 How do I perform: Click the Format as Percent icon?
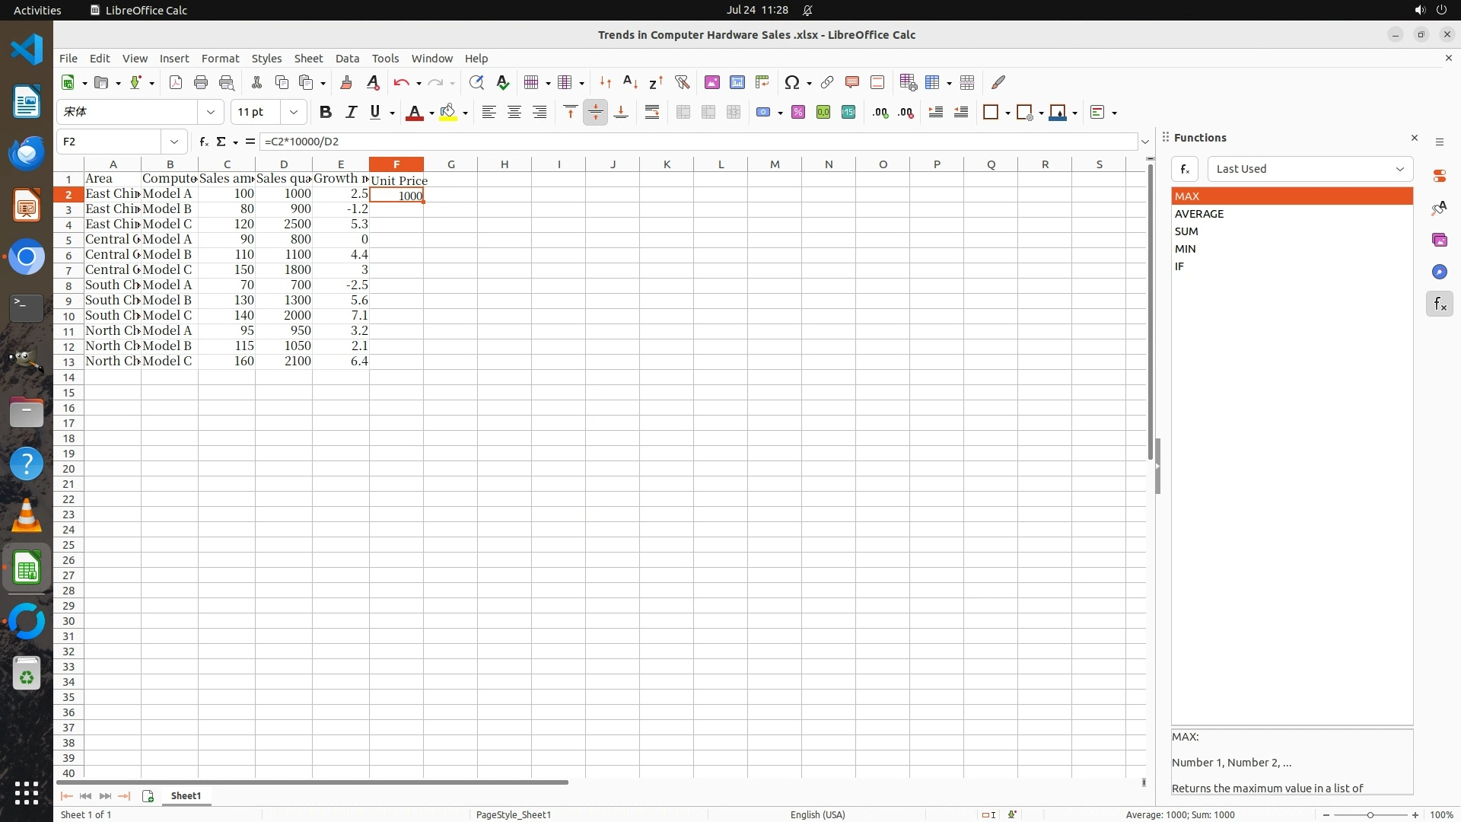coord(797,112)
